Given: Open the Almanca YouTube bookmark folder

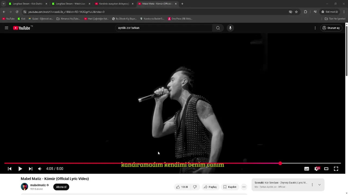Looking at the screenshot, I should tap(68, 19).
